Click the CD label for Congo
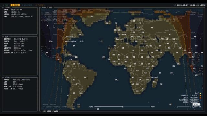The image size is (207, 116). (x=137, y=71)
